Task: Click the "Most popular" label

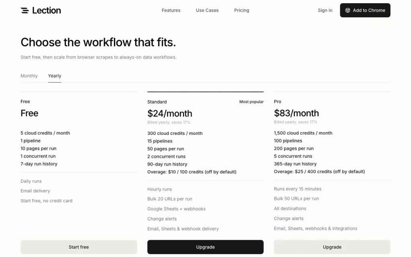Action: click(251, 102)
